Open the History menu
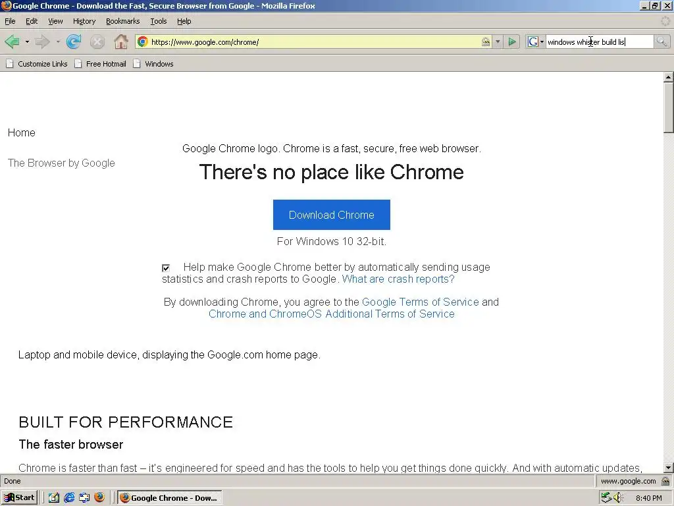The image size is (674, 506). point(84,21)
